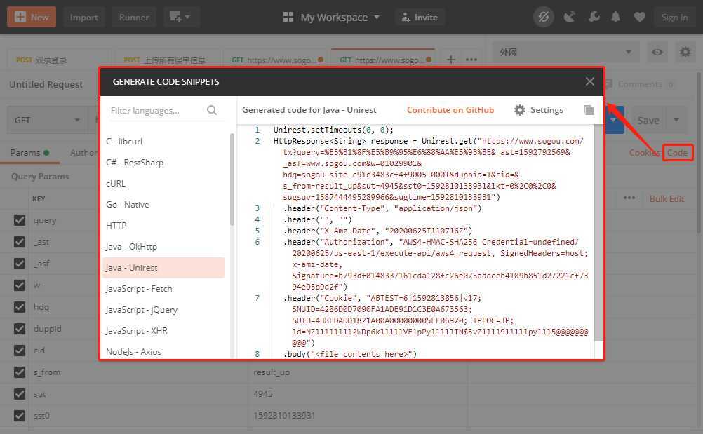This screenshot has height=434, width=703.
Task: Click Contribute on GitHub link
Action: [x=450, y=110]
